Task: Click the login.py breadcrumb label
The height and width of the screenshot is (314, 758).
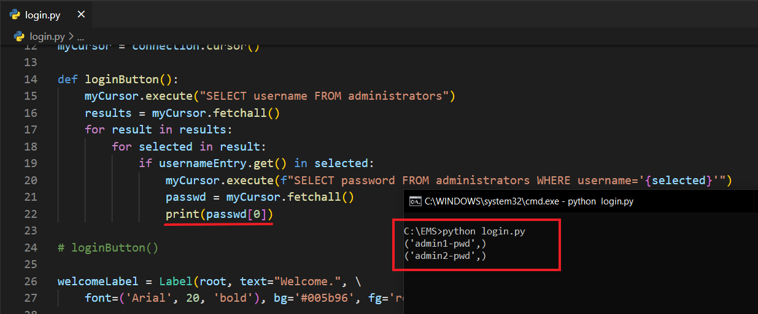Action: (x=47, y=36)
